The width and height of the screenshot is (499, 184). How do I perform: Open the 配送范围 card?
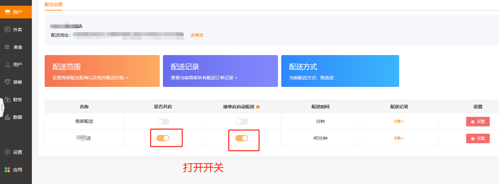point(102,71)
